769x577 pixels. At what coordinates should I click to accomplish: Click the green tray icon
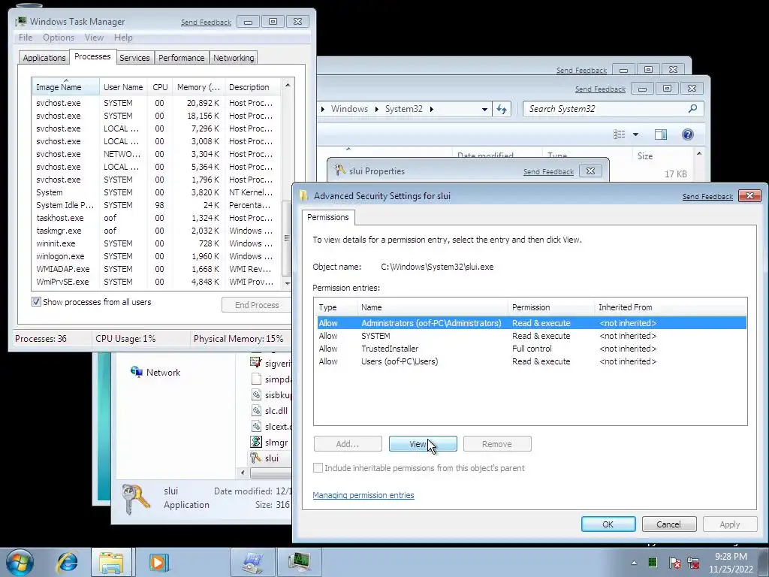653,563
